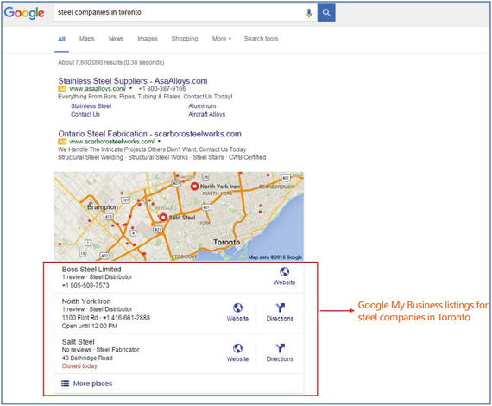Click the +1 905-508-7573 phone number
The image size is (492, 406).
click(x=85, y=285)
